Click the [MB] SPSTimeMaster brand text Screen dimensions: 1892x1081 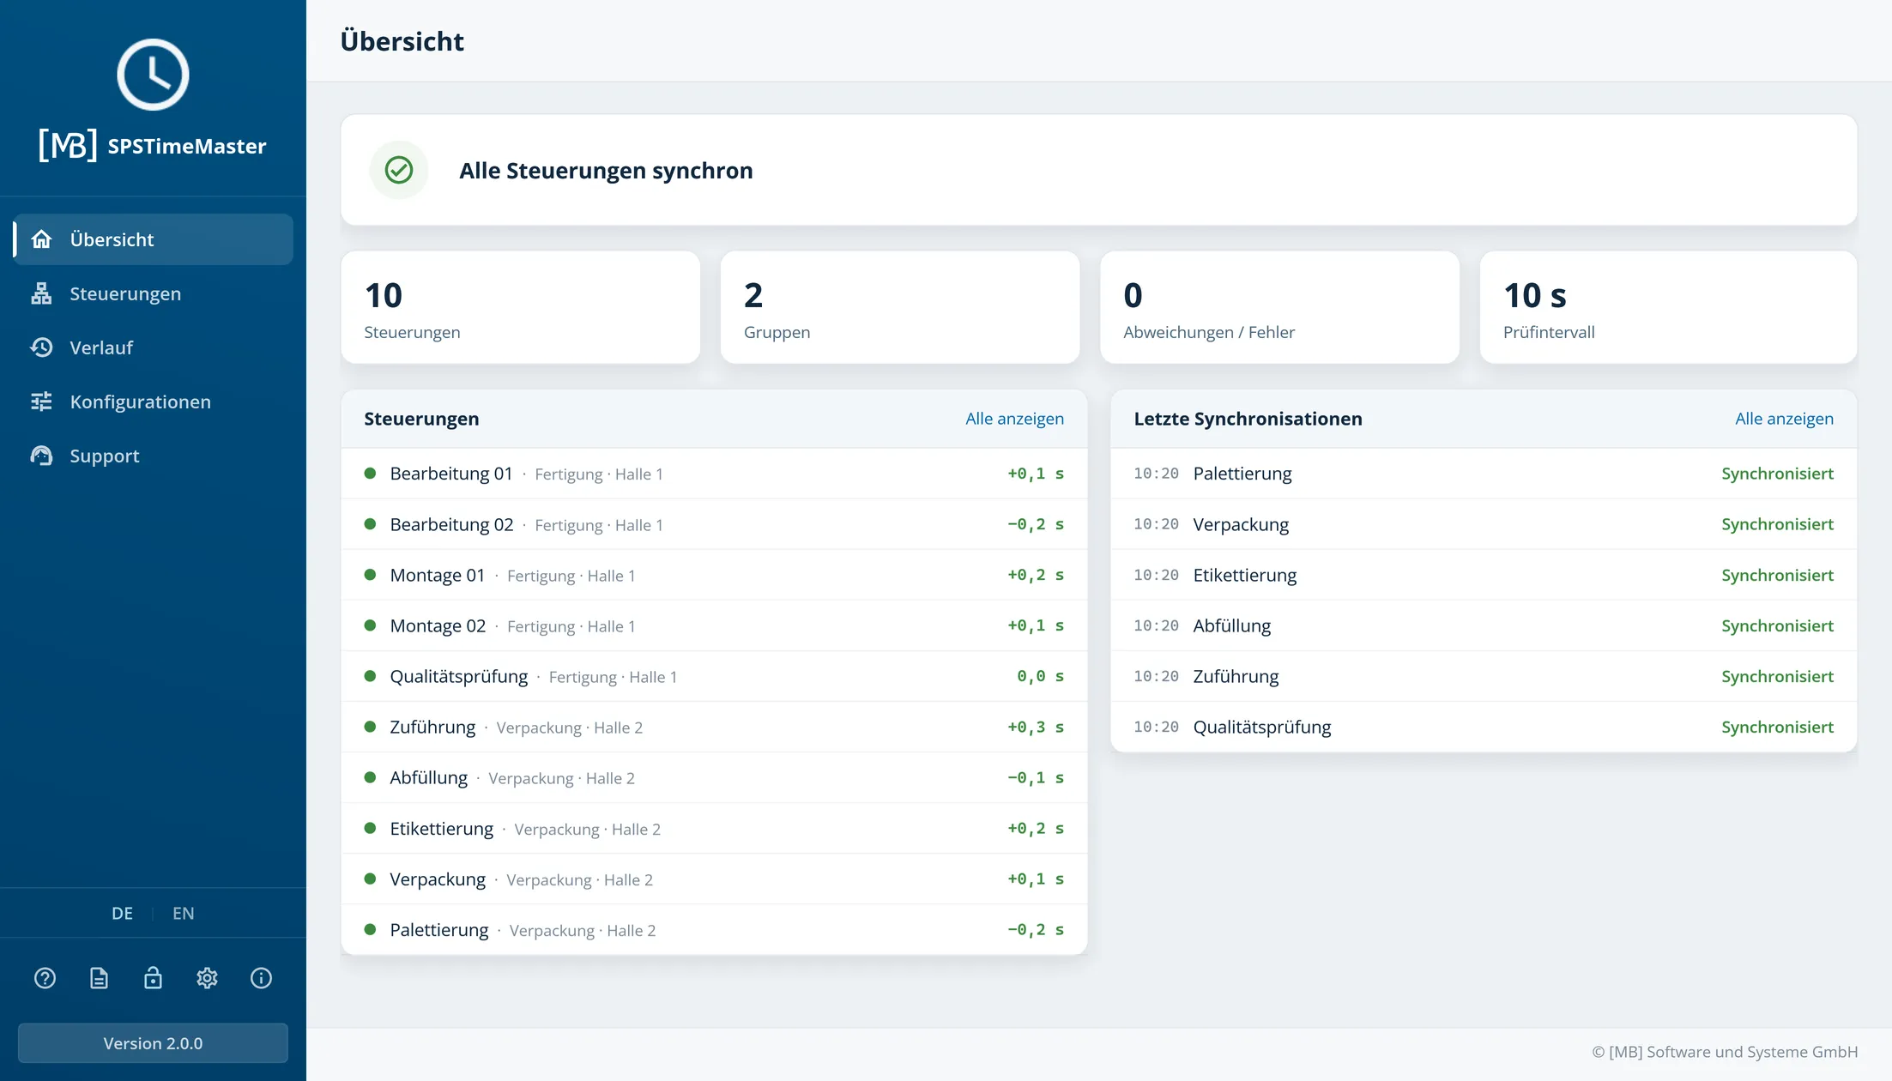click(x=153, y=146)
